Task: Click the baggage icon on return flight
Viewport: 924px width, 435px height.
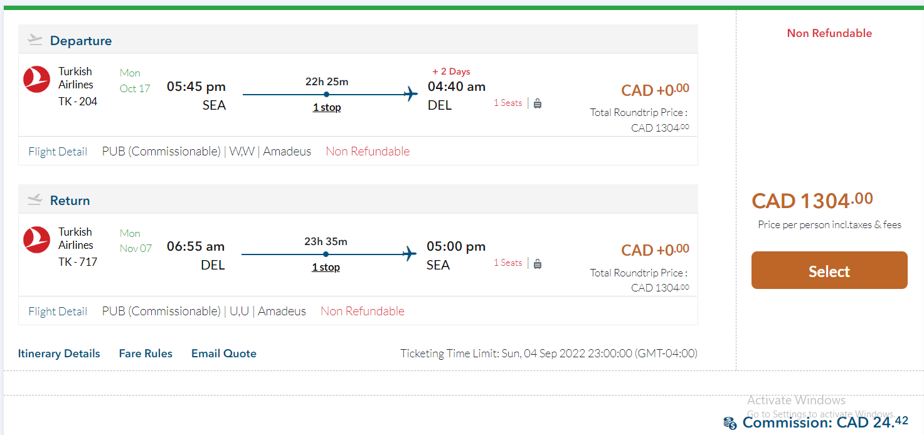Action: (x=538, y=263)
